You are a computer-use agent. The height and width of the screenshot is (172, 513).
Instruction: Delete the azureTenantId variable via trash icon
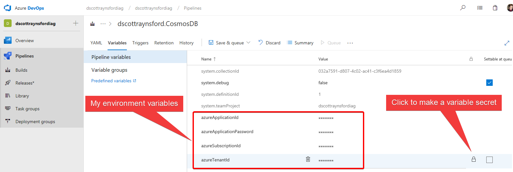308,159
